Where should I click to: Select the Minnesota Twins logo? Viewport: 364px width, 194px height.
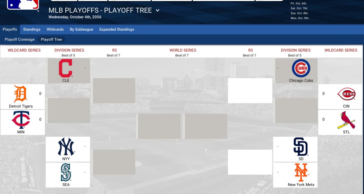pyautogui.click(x=21, y=120)
